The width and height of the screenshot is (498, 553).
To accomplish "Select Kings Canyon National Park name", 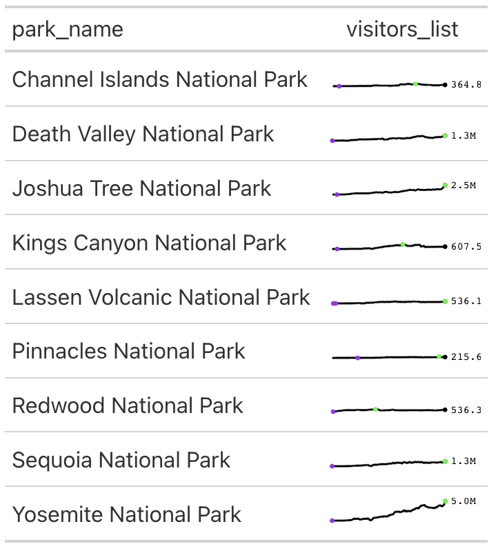I will click(149, 243).
